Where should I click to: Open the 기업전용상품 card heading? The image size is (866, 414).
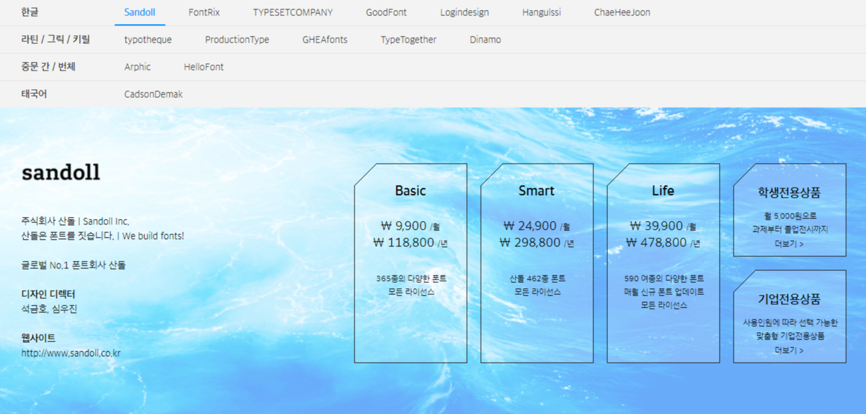pos(790,299)
